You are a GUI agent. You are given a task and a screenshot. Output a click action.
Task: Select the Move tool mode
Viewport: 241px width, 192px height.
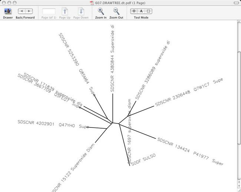(134, 11)
